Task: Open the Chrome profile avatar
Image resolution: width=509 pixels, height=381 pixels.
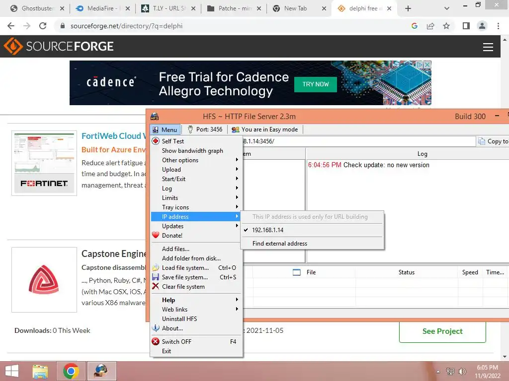Action: pyautogui.click(x=482, y=26)
